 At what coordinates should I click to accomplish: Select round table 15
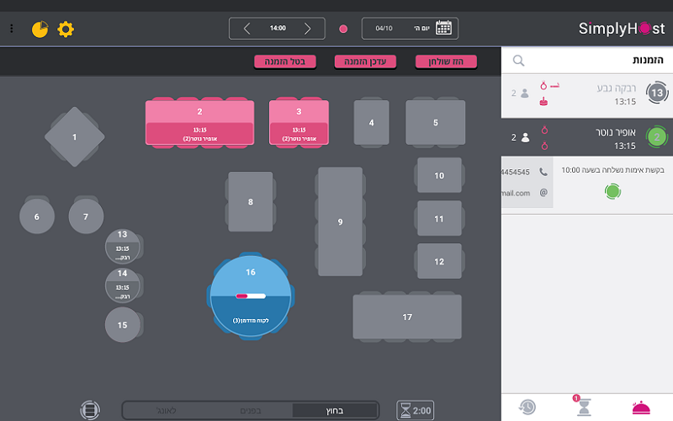[x=122, y=325]
